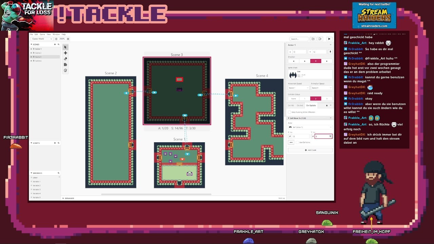
Task: Set actor direction to right arrow
Action: point(327,61)
